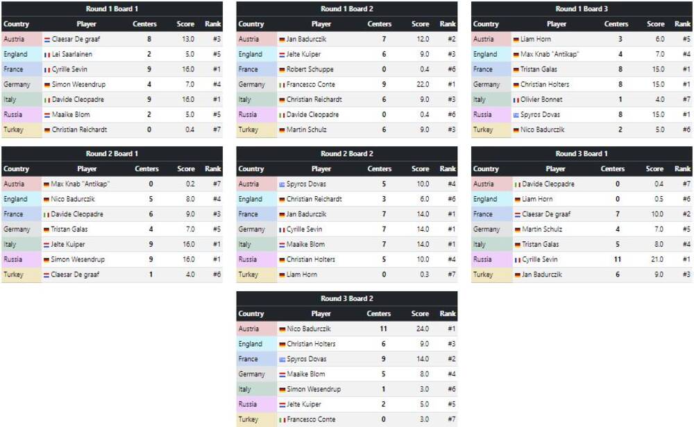Select Christian Holters in Round 2 Board 2
The width and height of the screenshot is (694, 427).
pos(311,260)
